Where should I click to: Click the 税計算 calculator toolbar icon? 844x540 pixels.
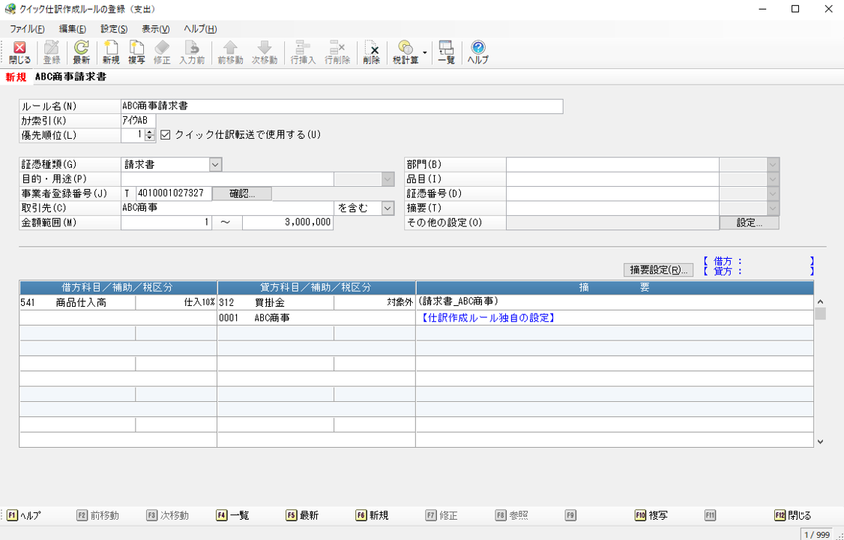[406, 52]
